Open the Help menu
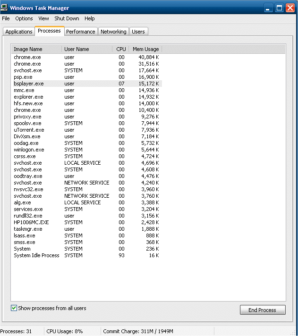Image resolution: width=298 pixels, height=336 pixels. 89,18
